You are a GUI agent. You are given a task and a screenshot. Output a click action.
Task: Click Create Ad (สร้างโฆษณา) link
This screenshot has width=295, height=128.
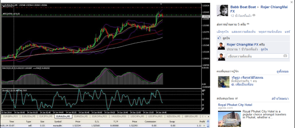280,98
